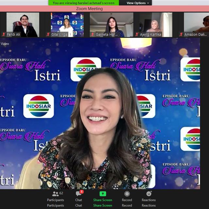Click the Video label on the shared screen

pyautogui.click(x=5, y=44)
